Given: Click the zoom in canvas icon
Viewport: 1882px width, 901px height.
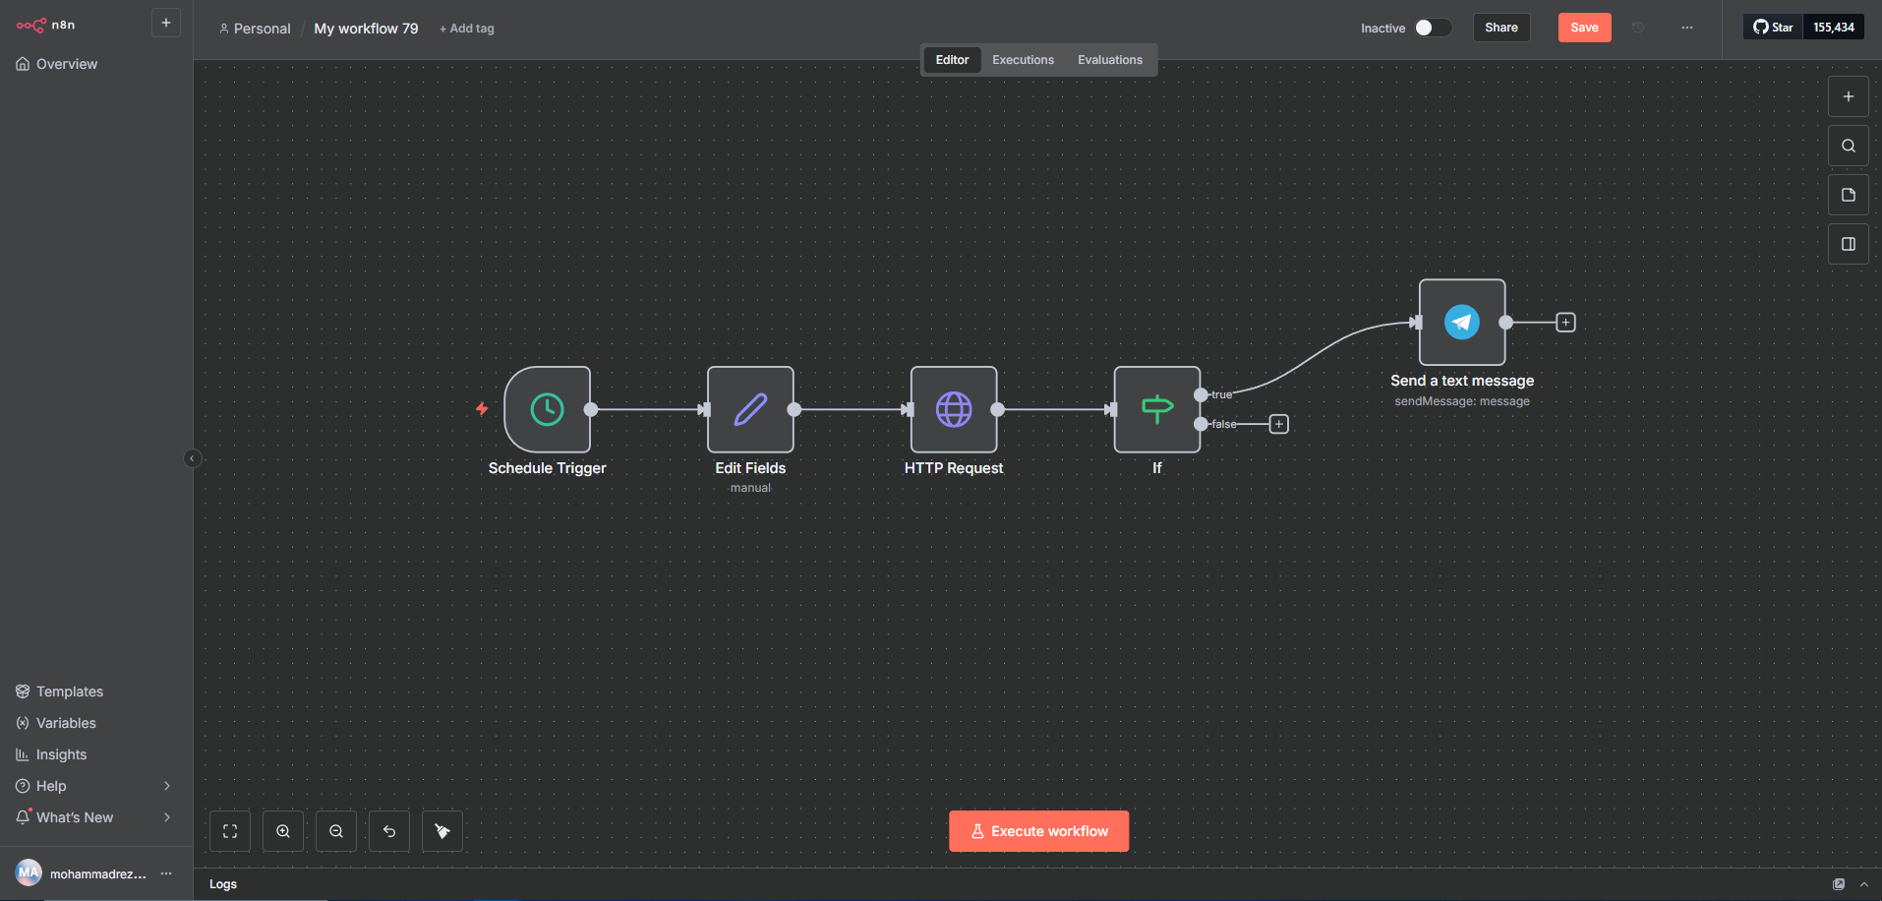Looking at the screenshot, I should [x=283, y=831].
